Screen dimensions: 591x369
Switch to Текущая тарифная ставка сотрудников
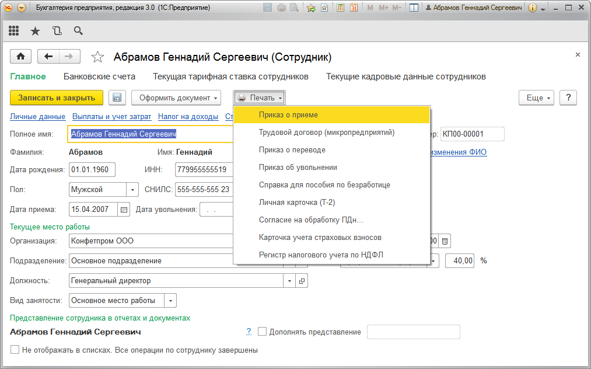click(x=230, y=76)
